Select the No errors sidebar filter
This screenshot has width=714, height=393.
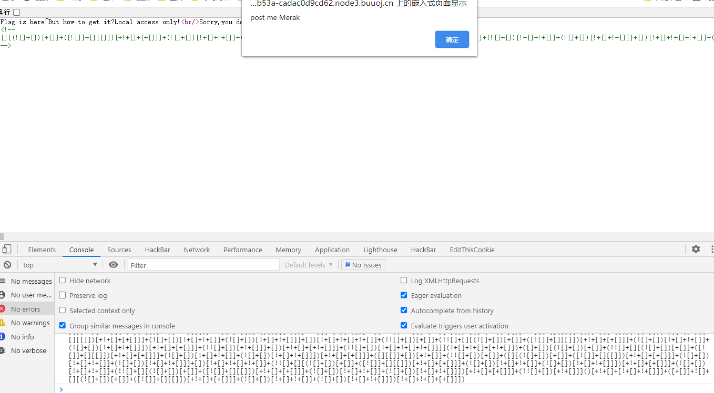click(x=25, y=309)
